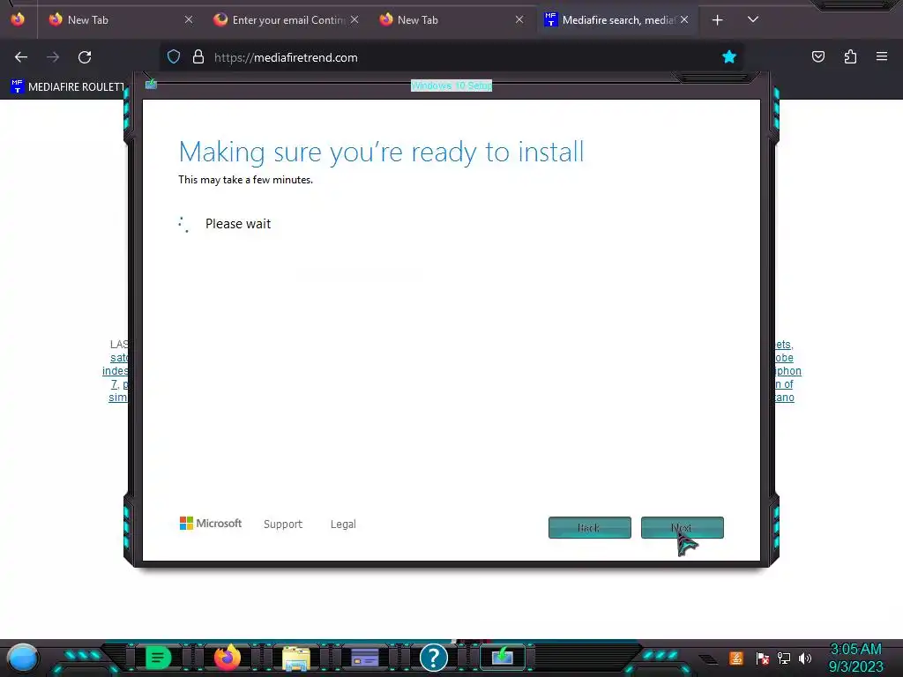Toggle the bookmark star icon
Screen dimensions: 903x677
tap(729, 56)
